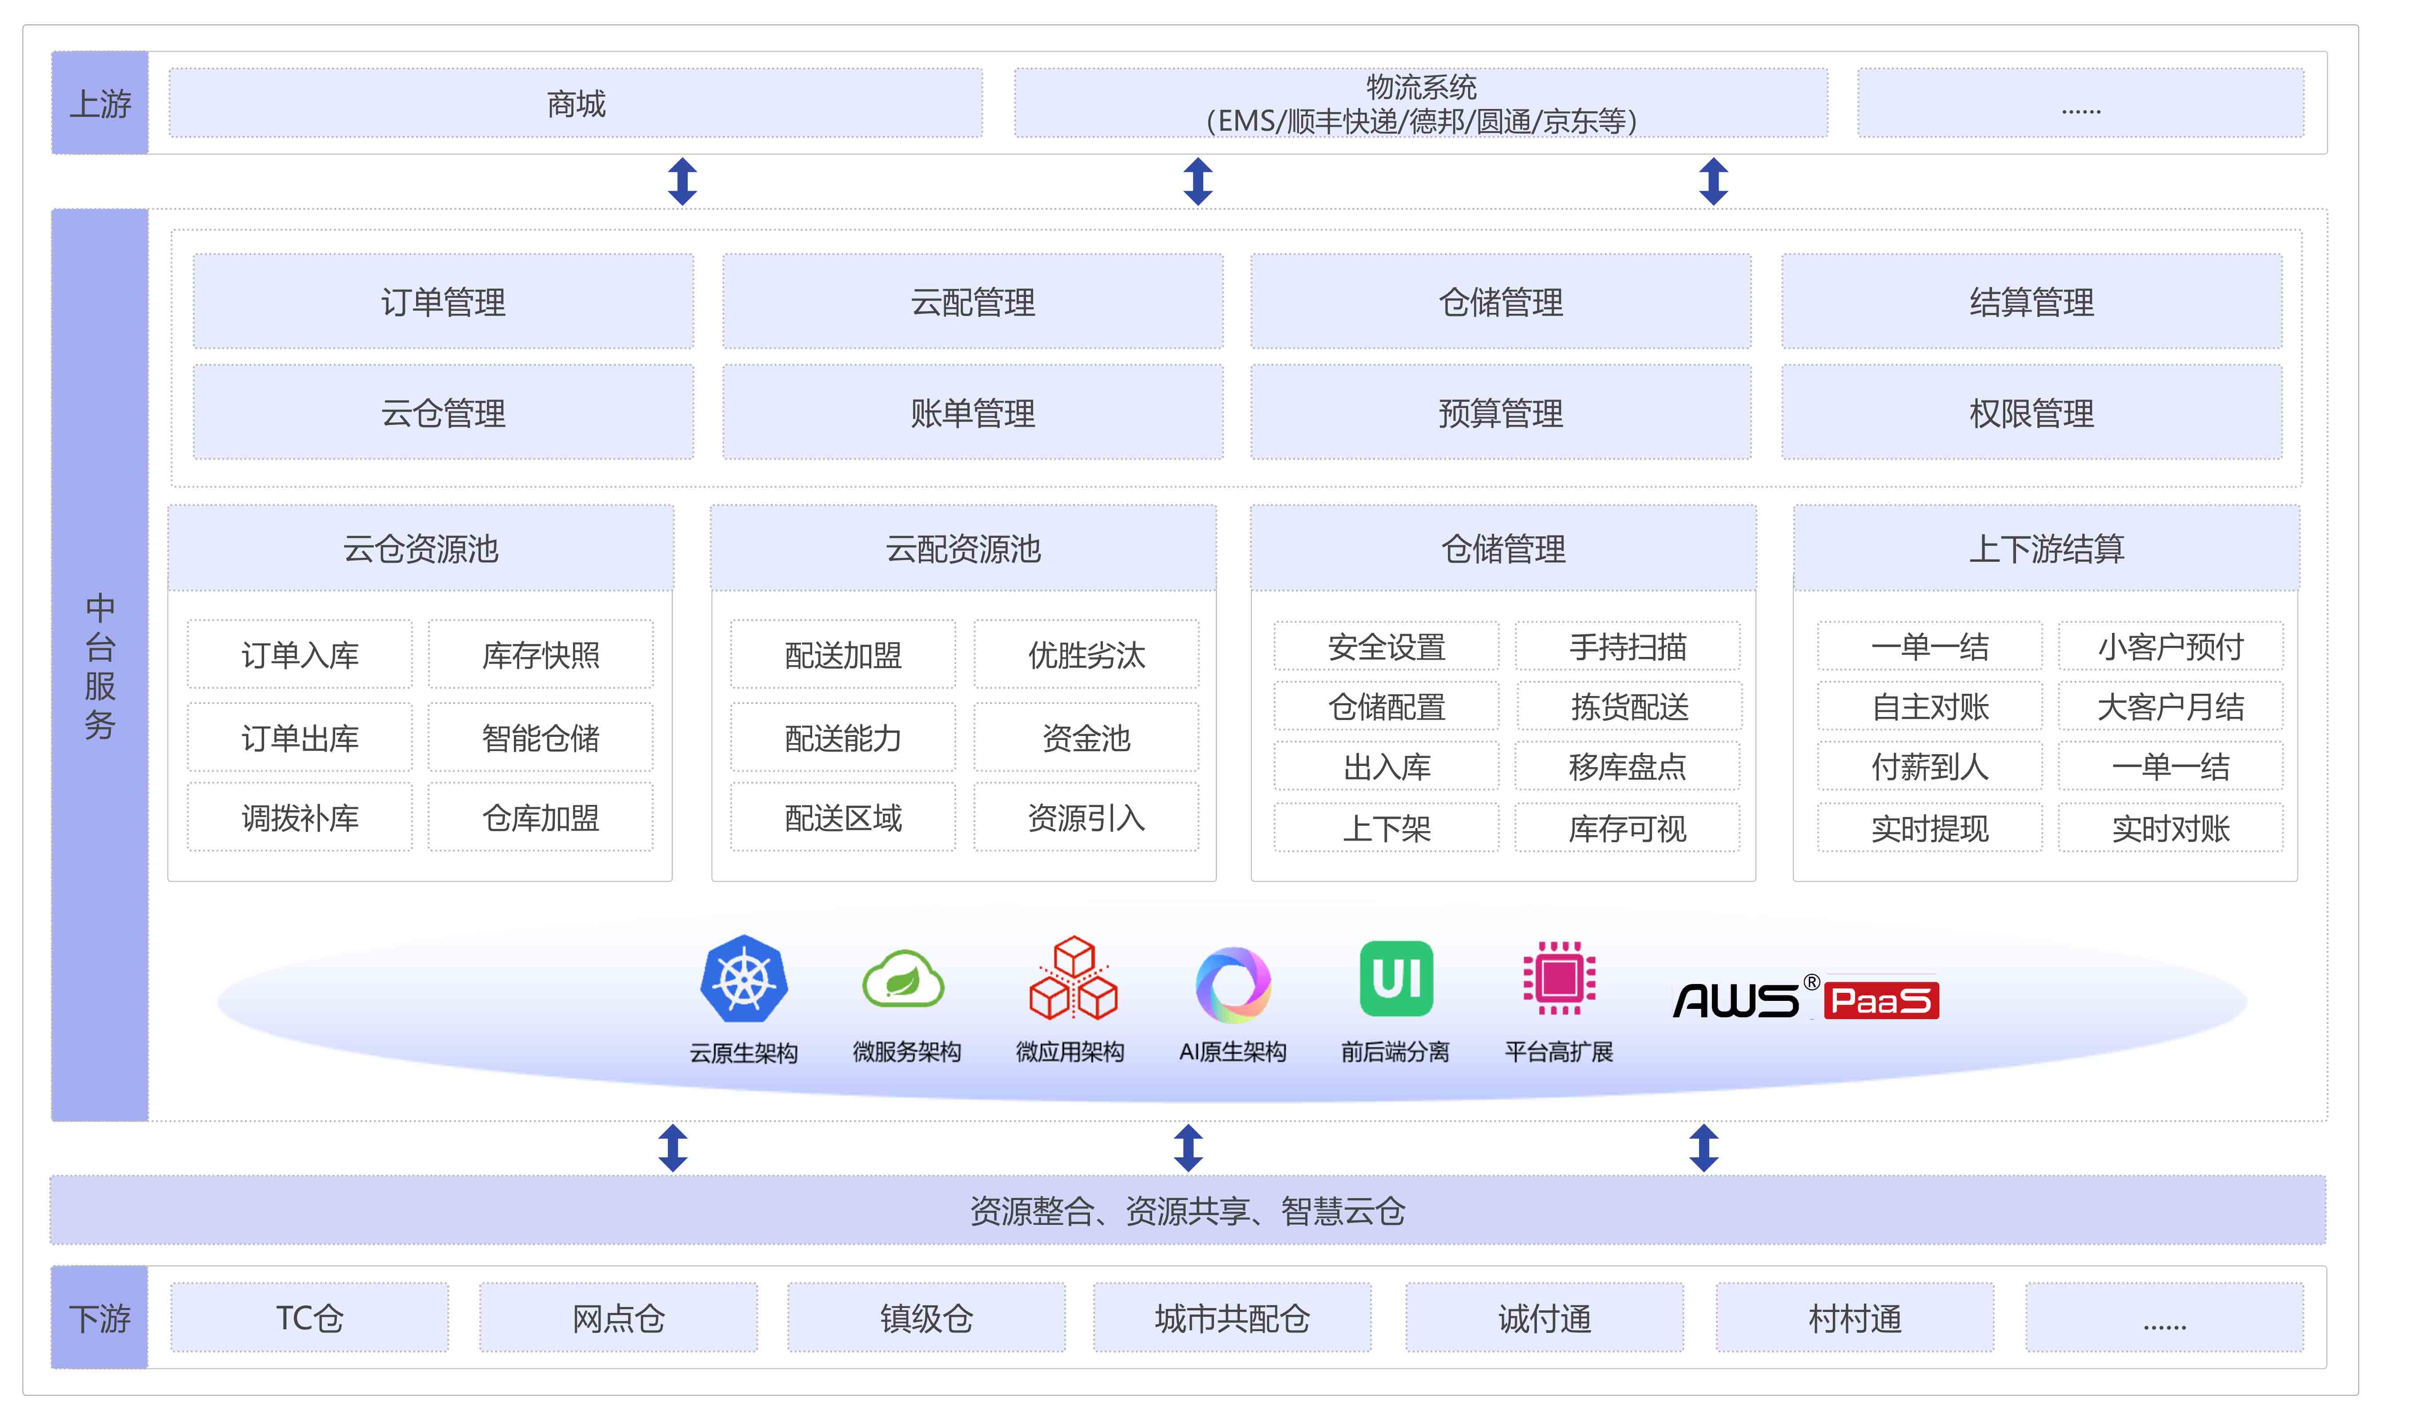2409x1420 pixels.
Task: Click the AWS PaaS logo
Action: [1804, 999]
